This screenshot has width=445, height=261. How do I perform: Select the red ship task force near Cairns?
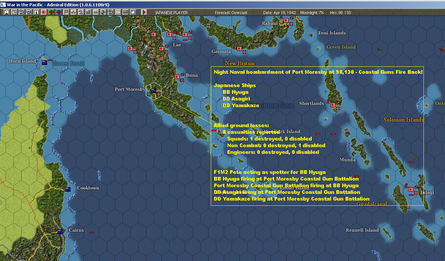[x=91, y=232]
